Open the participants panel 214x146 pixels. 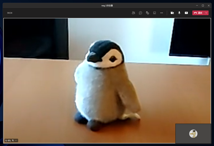[133, 13]
